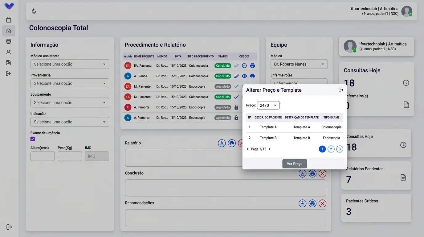
Task: Toggle the Exame de urgência checkbox
Action: pyautogui.click(x=33, y=139)
